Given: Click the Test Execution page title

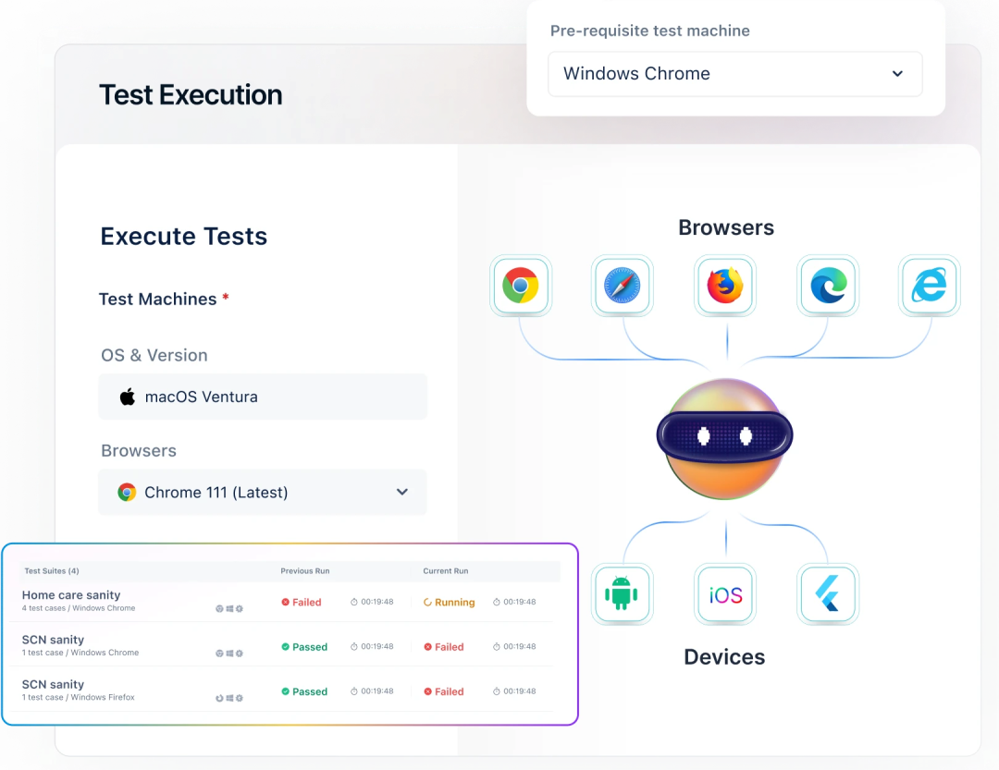Looking at the screenshot, I should [191, 95].
